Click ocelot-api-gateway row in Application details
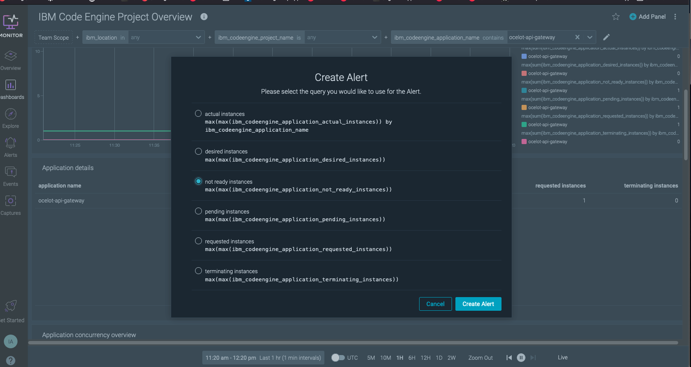The height and width of the screenshot is (367, 691). click(x=359, y=200)
